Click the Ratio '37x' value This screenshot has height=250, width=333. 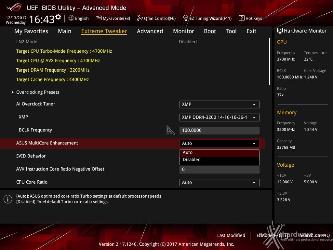click(280, 95)
